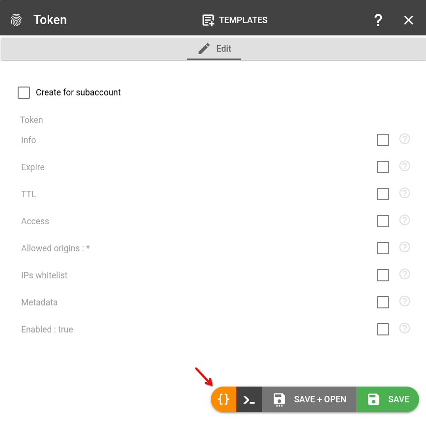The width and height of the screenshot is (426, 421).
Task: Enable the Create for subaccount checkbox
Action: (24, 92)
